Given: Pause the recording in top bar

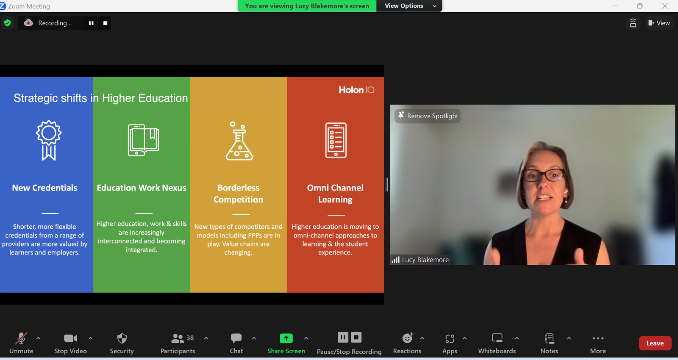Looking at the screenshot, I should coord(91,23).
